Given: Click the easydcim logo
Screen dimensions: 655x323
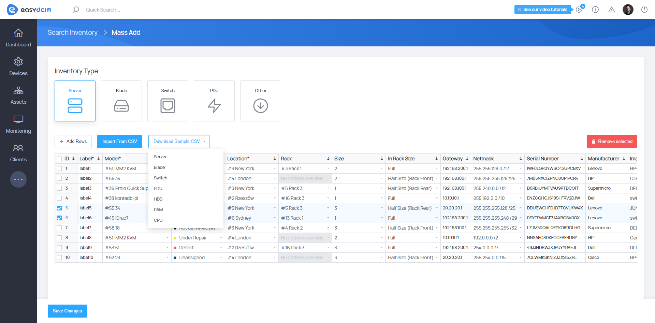Looking at the screenshot, I should click(x=29, y=10).
